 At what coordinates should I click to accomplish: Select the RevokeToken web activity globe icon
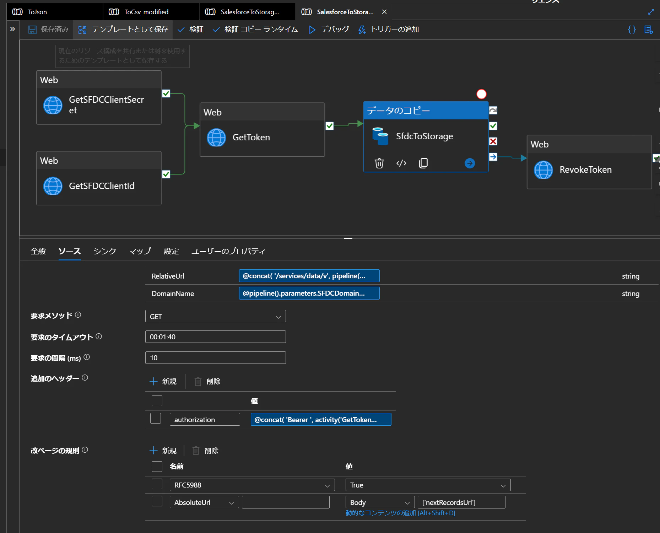[x=543, y=170]
